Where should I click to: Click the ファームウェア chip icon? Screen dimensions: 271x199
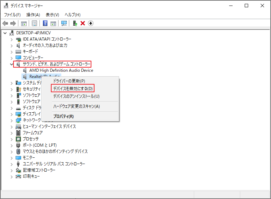(x=18, y=133)
